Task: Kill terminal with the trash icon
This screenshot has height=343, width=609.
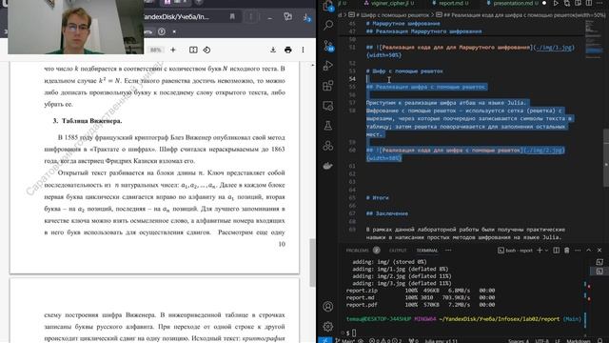Action: 567,250
